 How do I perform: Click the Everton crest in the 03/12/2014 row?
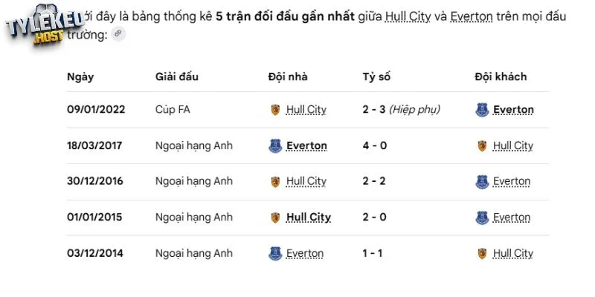(275, 253)
